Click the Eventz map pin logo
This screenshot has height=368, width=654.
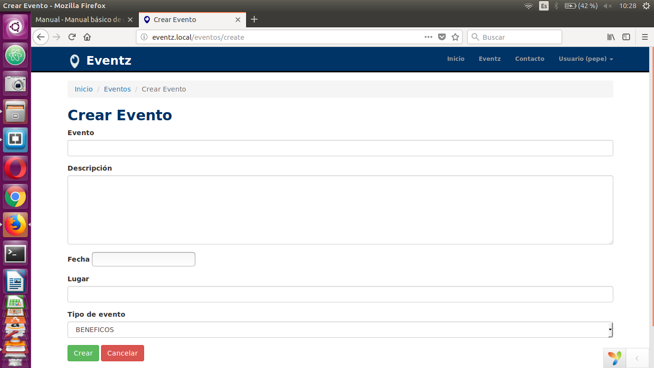[x=74, y=61]
